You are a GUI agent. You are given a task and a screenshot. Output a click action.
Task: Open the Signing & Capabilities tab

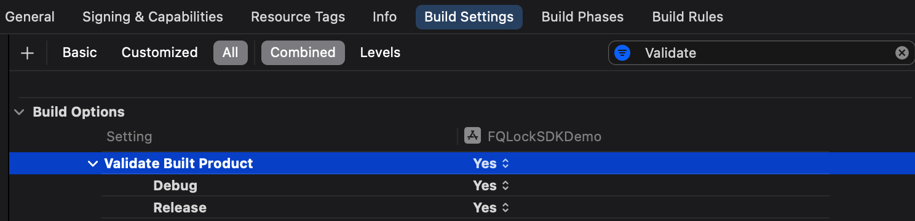[152, 17]
